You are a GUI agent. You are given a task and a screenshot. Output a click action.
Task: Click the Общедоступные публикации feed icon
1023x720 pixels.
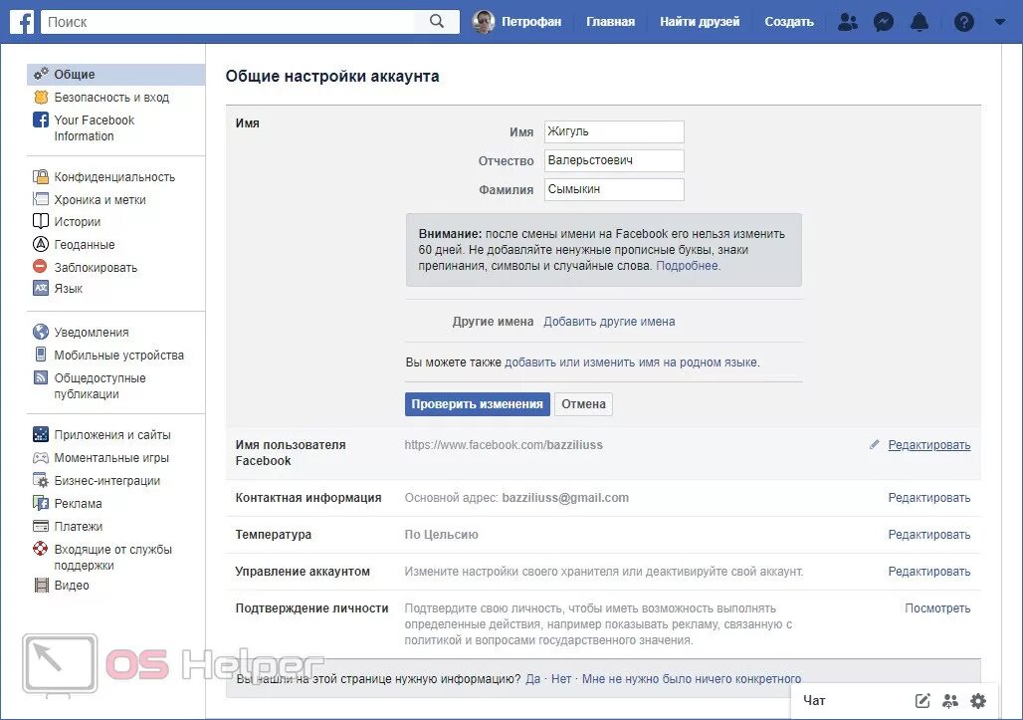41,377
